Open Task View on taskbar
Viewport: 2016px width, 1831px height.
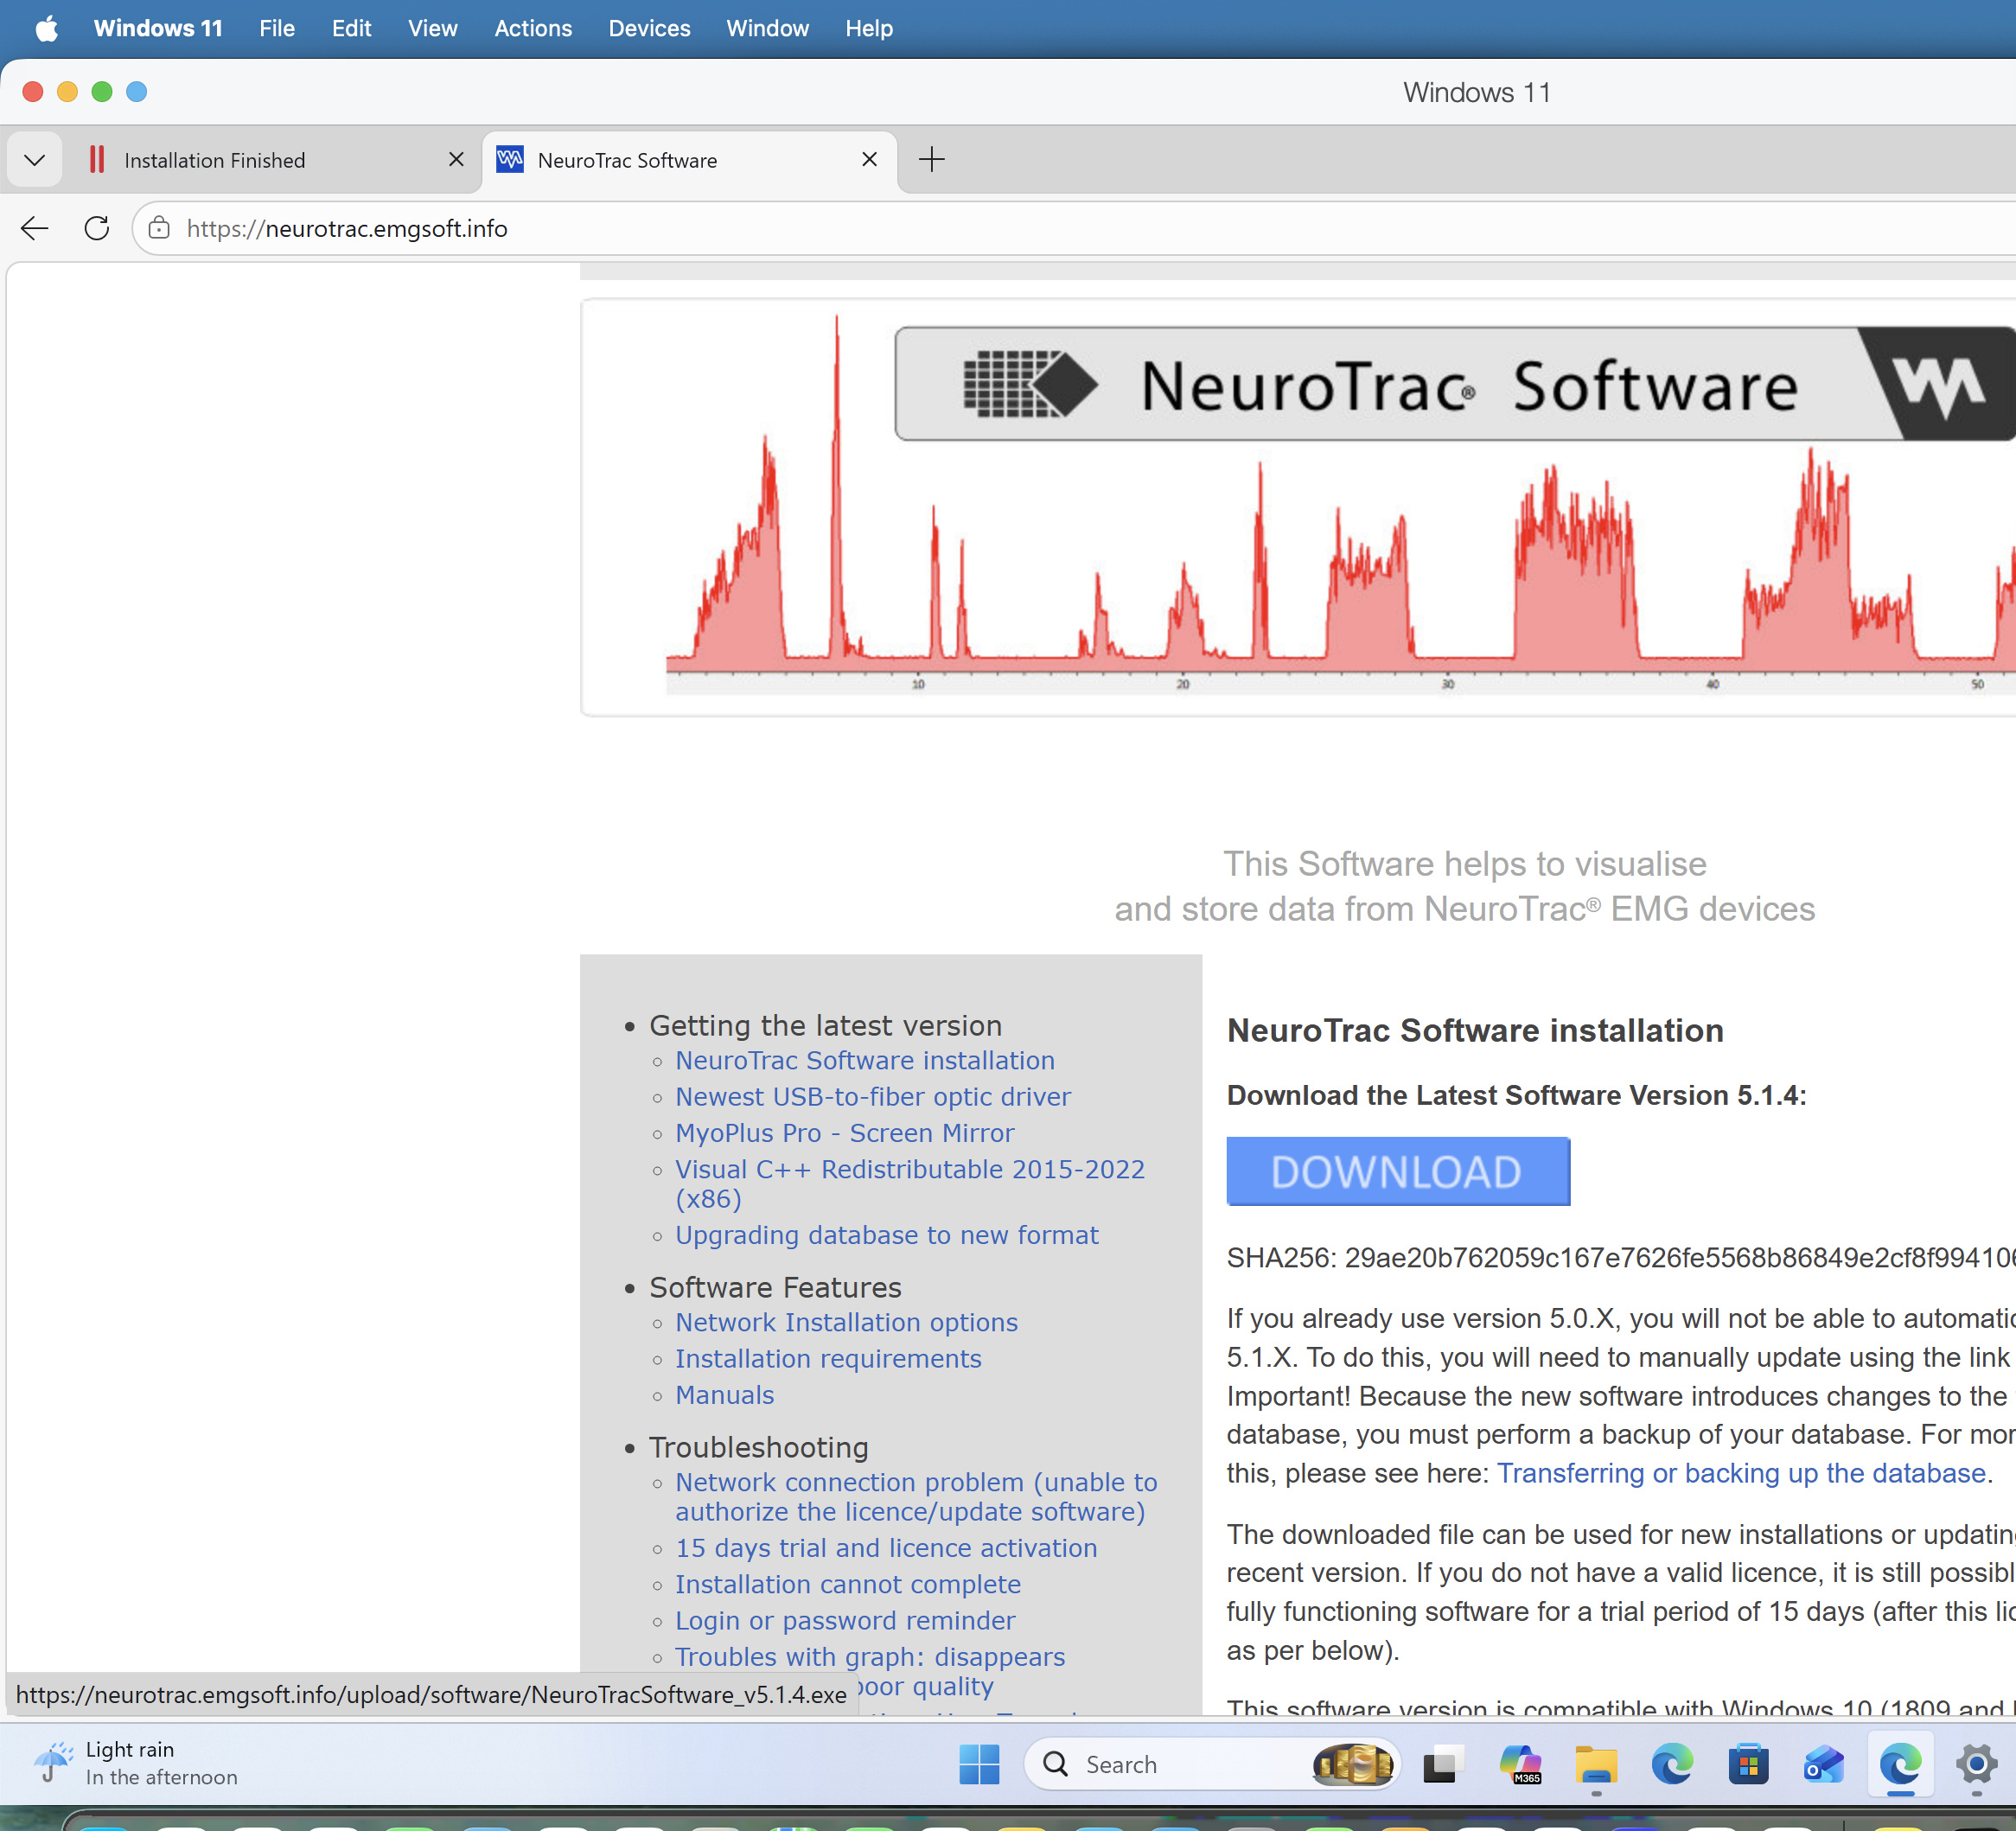pos(1443,1765)
